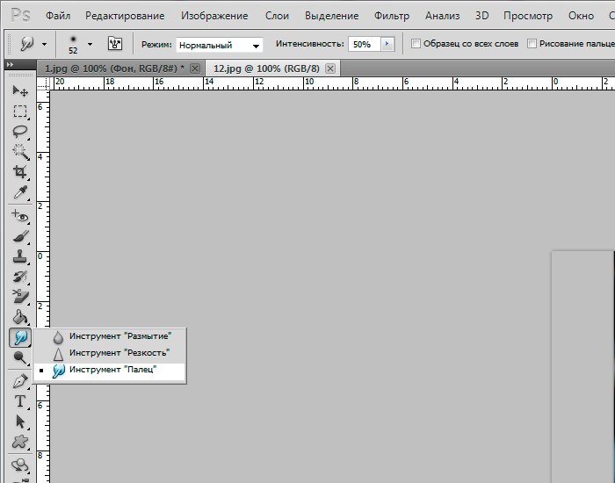Select the Clone Stamp tool
The width and height of the screenshot is (615, 483).
(19, 256)
